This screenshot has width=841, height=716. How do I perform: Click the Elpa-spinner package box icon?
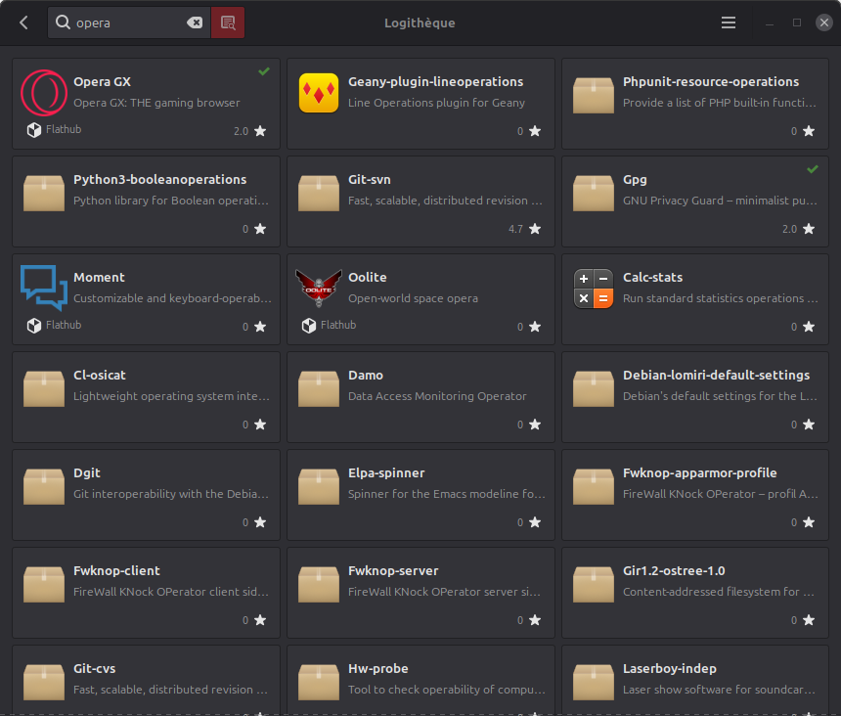319,486
